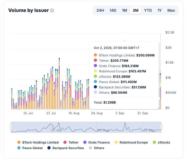Click the 10. Aug x-axis label
This screenshot has height=159, width=186.
click(74, 113)
